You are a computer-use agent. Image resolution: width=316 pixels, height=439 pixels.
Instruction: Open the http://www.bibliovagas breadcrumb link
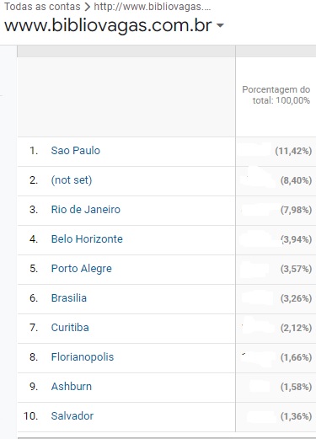coord(152,7)
